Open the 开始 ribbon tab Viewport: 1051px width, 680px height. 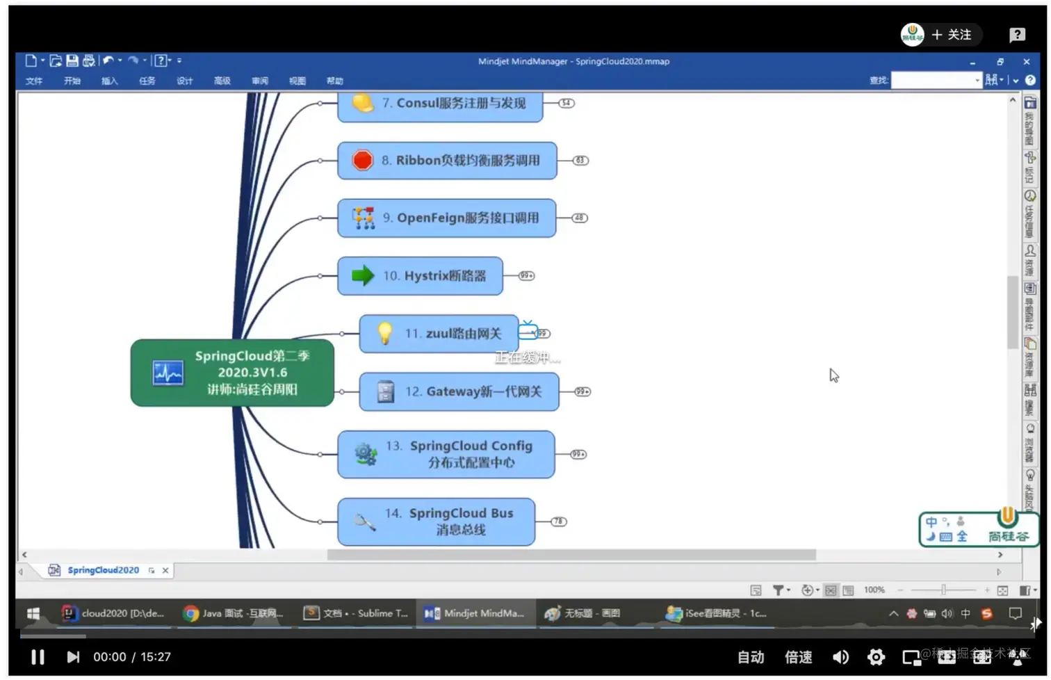pos(72,81)
